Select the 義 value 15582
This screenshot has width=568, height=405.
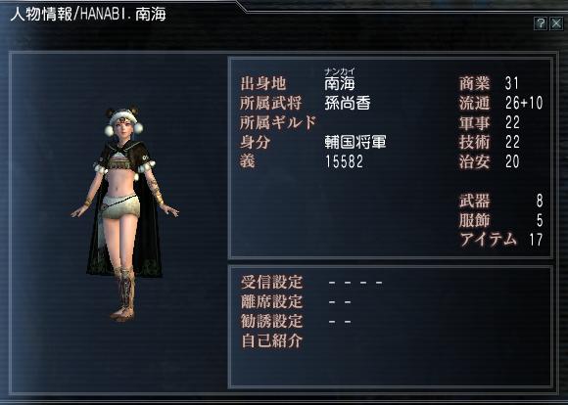click(x=344, y=161)
